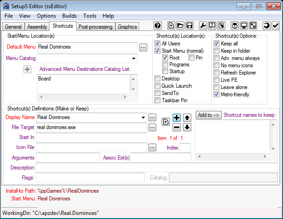Screen dimensions: 283x219
Task: Browse for Default Menu with ellipsis button
Action: coord(143,48)
